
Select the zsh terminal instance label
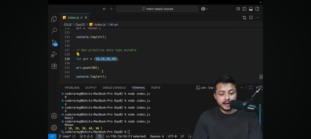point(205,88)
